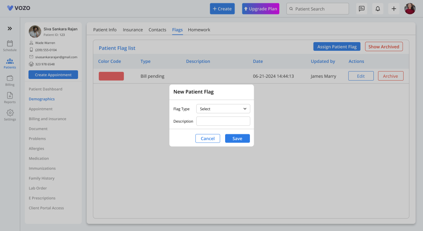Viewport: 423px width, 231px height.
Task: Click the Patient Search field
Action: tap(318, 9)
